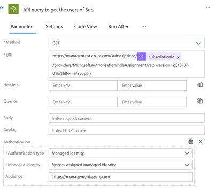Show more tabs via the tab ellipsis
Image resolution: width=214 pixels, height=193 pixels.
(x=143, y=26)
